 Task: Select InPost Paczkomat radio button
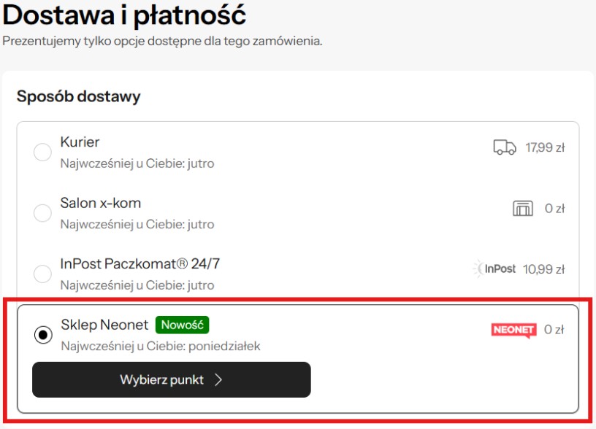point(43,274)
